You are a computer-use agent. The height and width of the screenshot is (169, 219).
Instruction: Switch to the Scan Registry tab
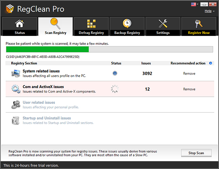(56, 26)
